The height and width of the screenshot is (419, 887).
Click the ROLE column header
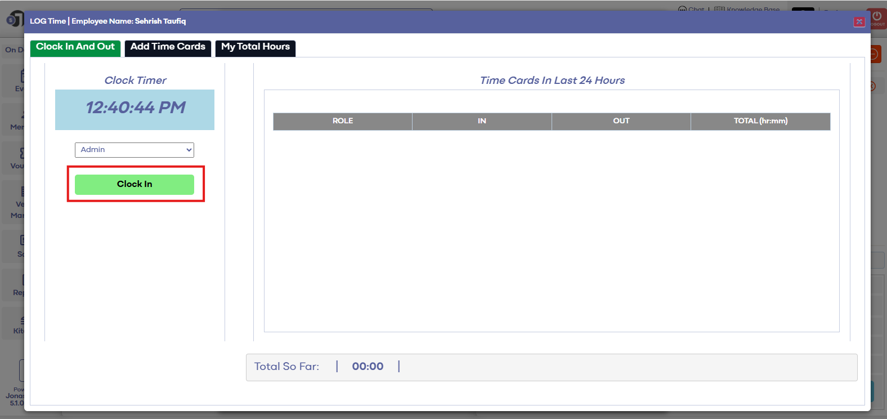pos(343,121)
